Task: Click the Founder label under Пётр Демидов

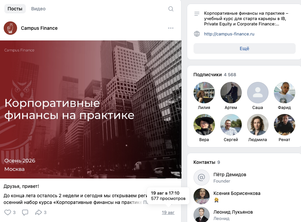Action: click(x=222, y=181)
